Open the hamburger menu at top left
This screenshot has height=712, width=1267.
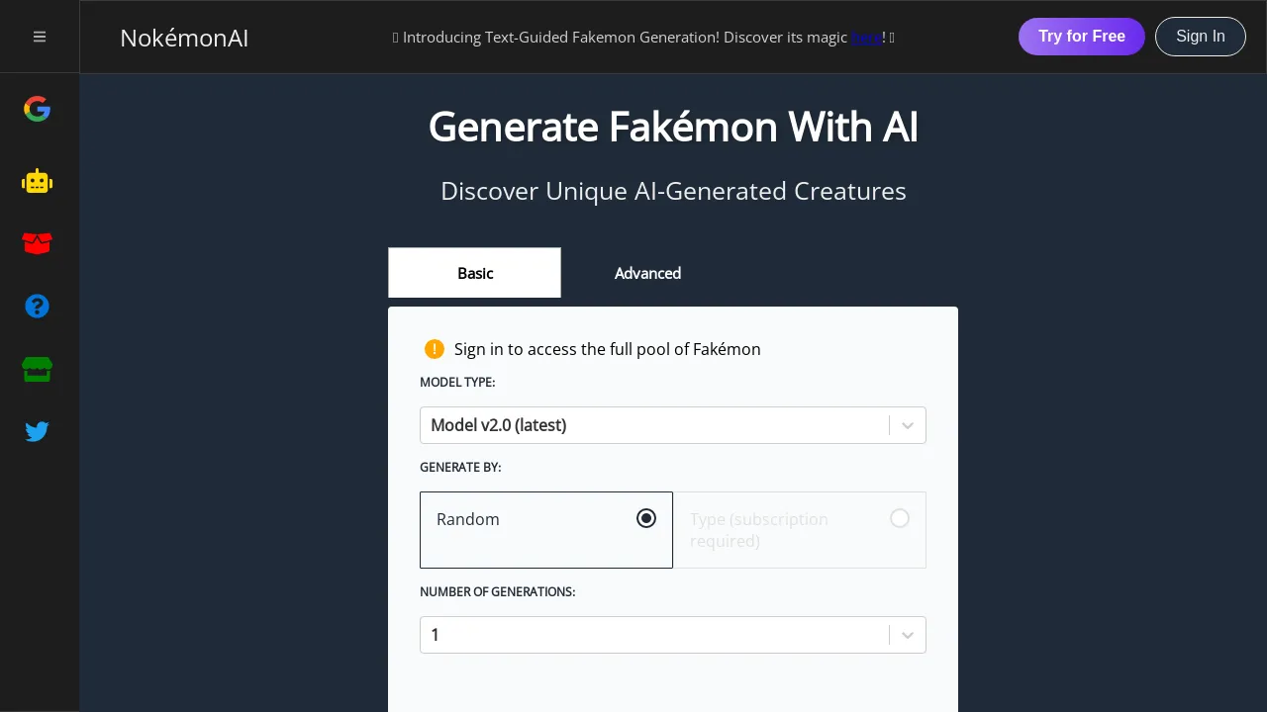click(40, 37)
